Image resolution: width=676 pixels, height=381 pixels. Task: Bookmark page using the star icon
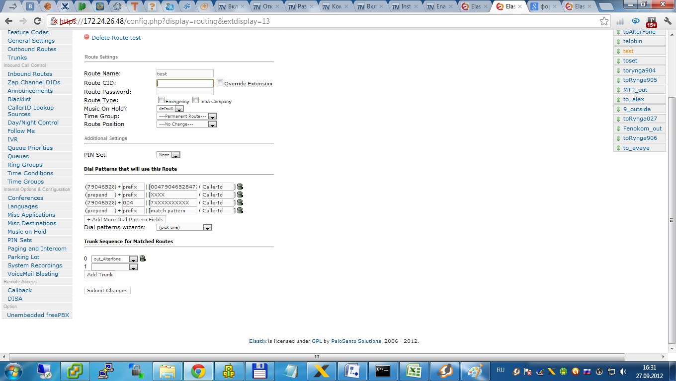tap(604, 21)
